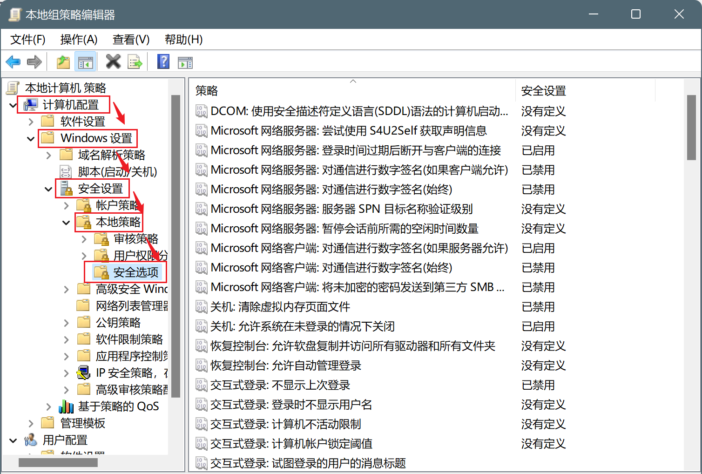Collapse the 安全设置 node
Image resolution: width=702 pixels, height=474 pixels.
point(48,189)
